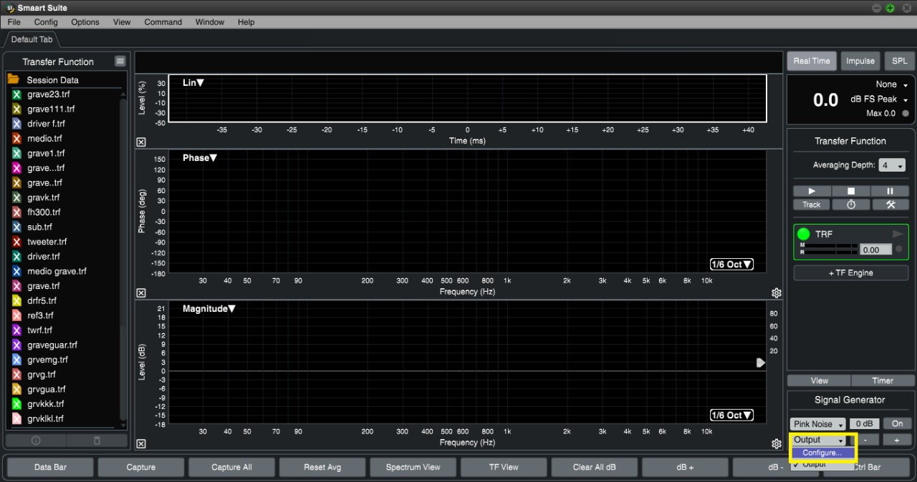The width and height of the screenshot is (917, 482).
Task: Open measurement config wrench-hammer icon
Action: point(890,205)
